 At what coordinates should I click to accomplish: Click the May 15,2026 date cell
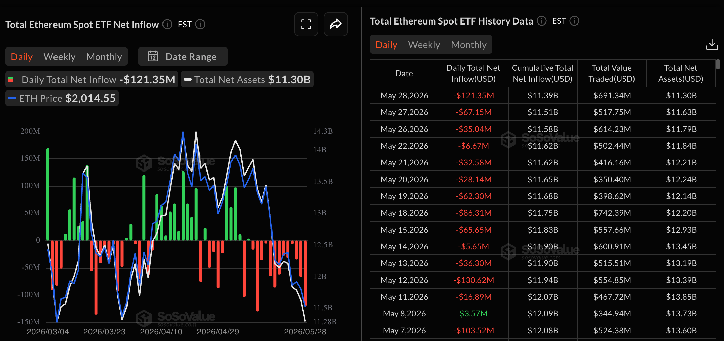click(x=404, y=230)
